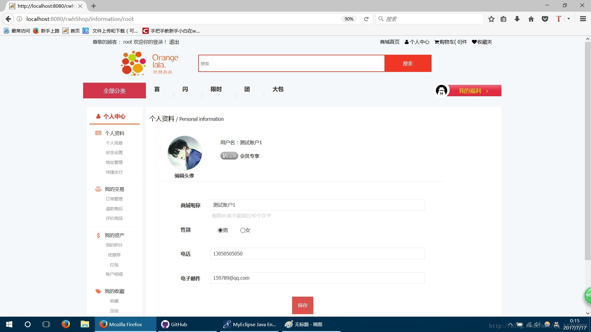The height and width of the screenshot is (332, 591).
Task: Click the Orange lala logo
Action: 150,63
